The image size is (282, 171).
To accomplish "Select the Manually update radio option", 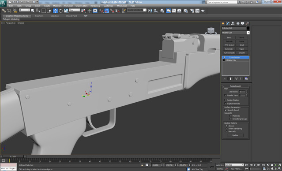I will pyautogui.click(x=226, y=131).
